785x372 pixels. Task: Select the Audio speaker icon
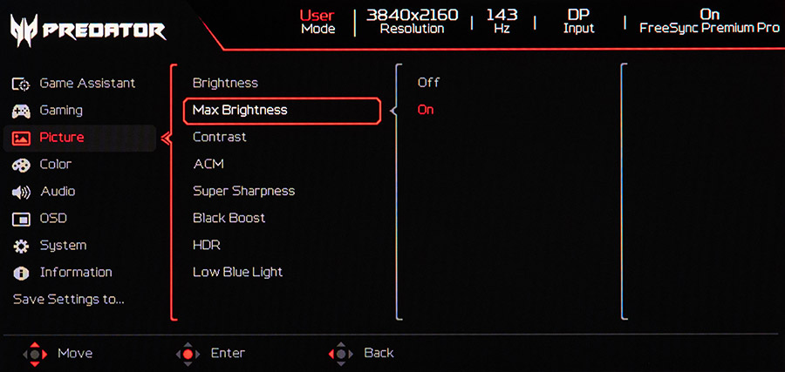pyautogui.click(x=21, y=192)
